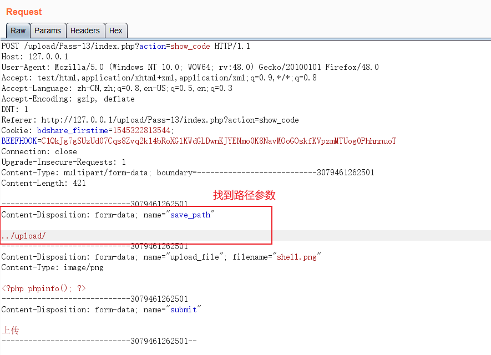Click the final boundary line ending with --
The width and height of the screenshot is (491, 355).
[x=99, y=341]
